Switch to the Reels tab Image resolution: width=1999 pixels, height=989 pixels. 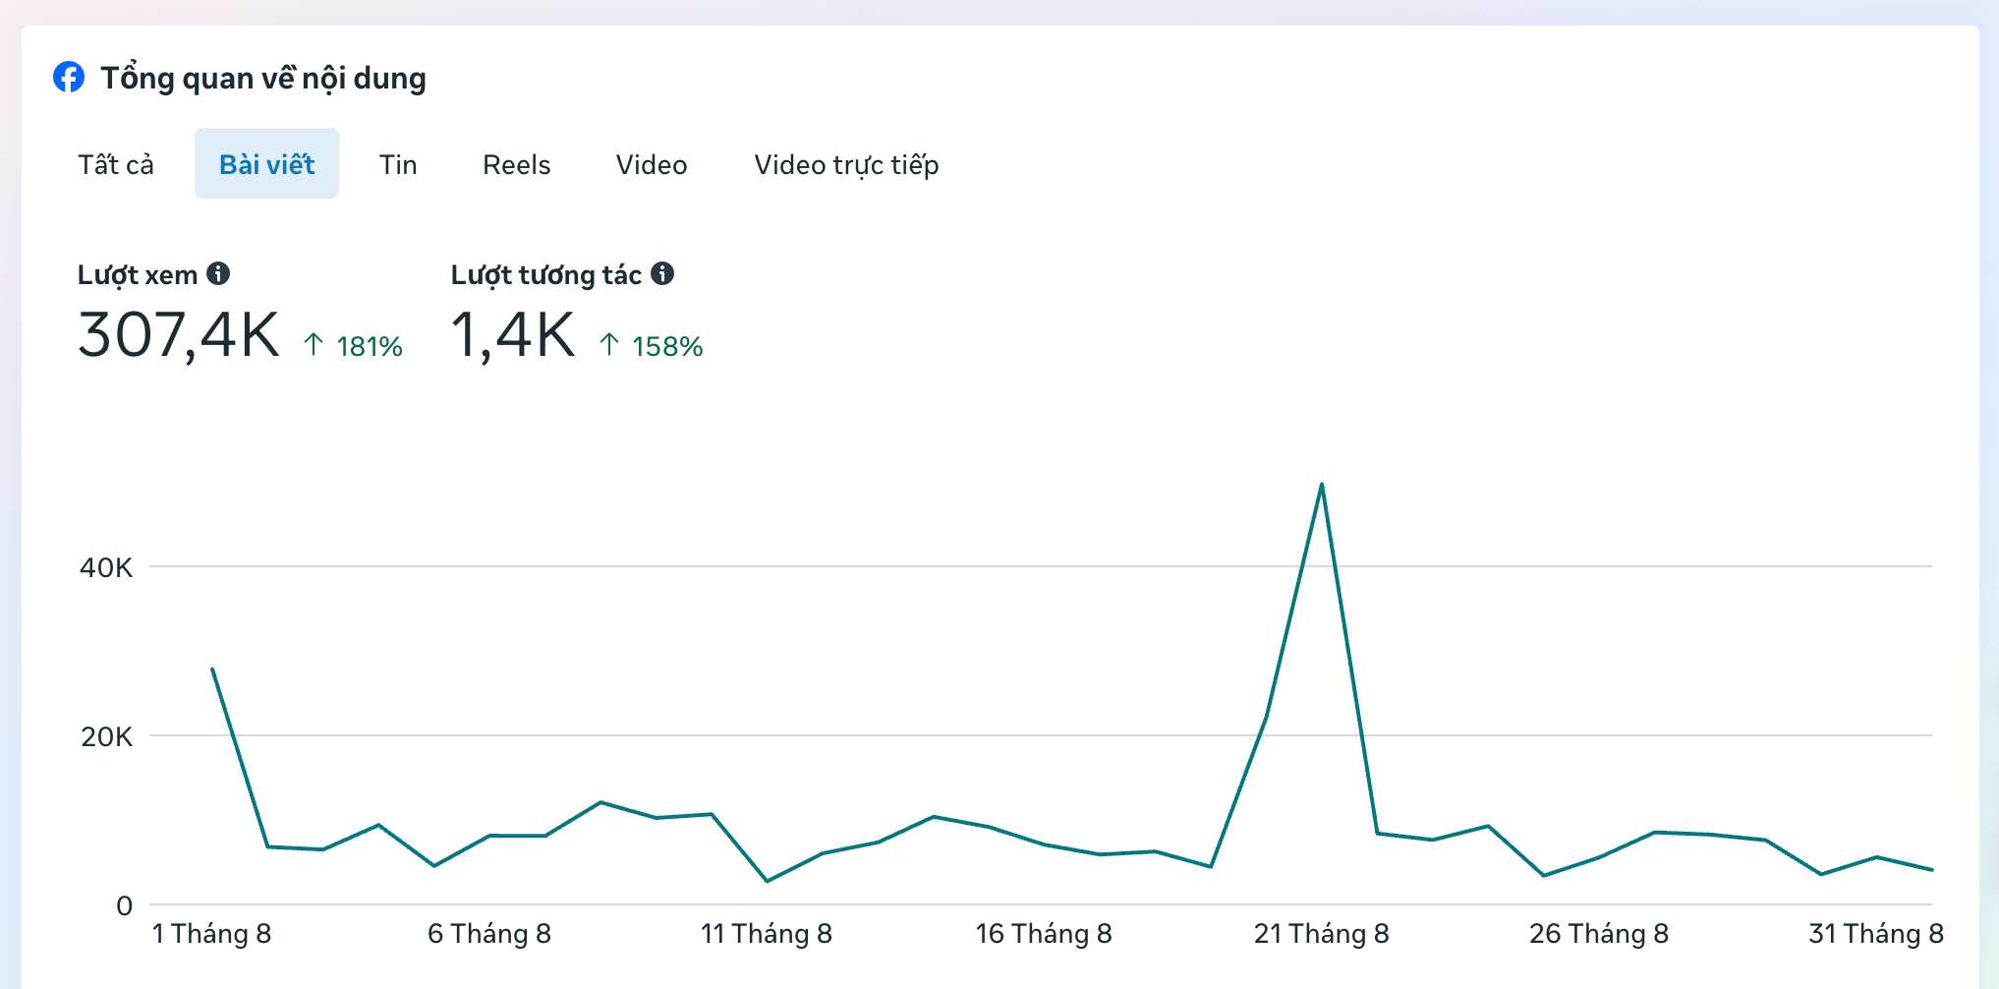(516, 164)
